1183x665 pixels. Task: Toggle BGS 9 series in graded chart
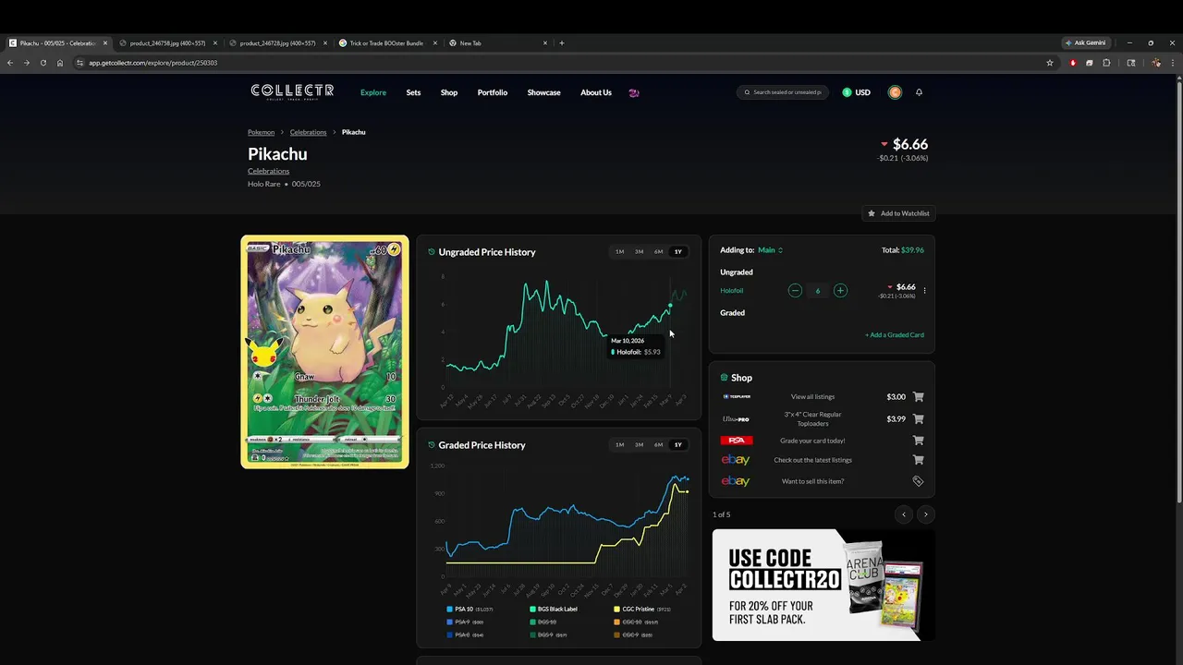coord(548,635)
